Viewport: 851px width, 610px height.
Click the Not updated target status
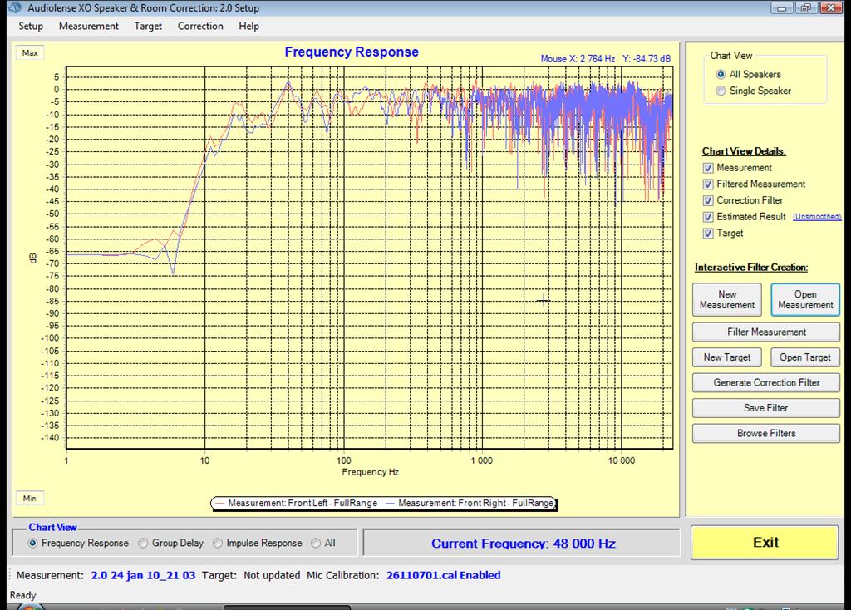pos(272,575)
